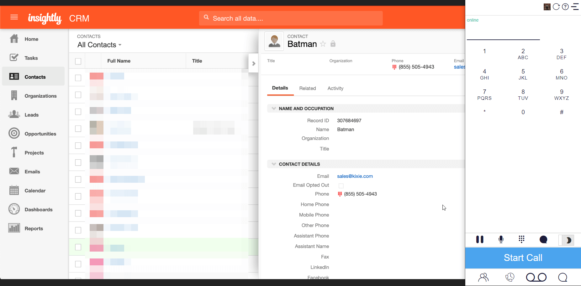Check the second contact row checkbox

[x=78, y=95]
